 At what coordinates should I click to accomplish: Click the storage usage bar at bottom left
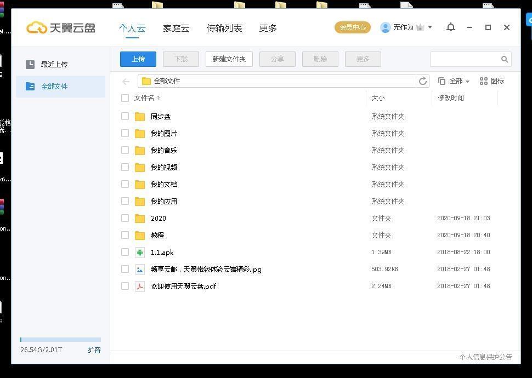point(60,339)
